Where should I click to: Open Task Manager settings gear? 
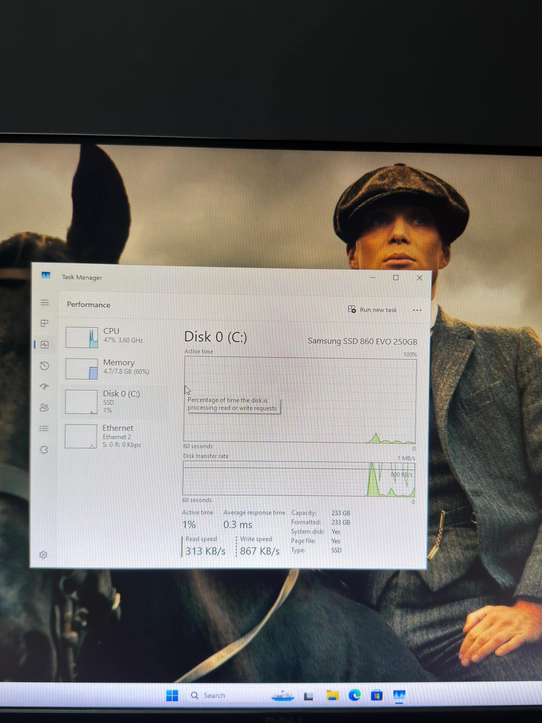pyautogui.click(x=43, y=554)
